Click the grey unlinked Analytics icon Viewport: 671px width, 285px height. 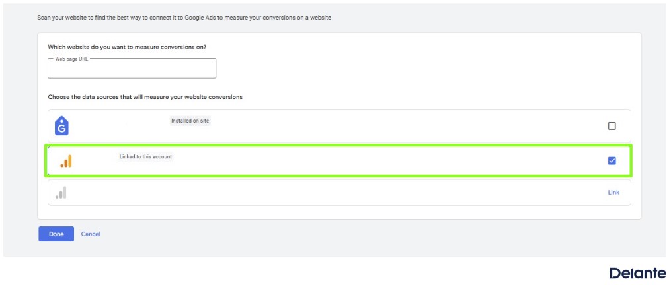[61, 193]
